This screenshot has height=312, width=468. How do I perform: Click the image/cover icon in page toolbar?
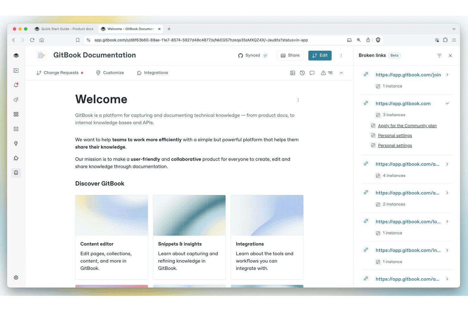292,73
